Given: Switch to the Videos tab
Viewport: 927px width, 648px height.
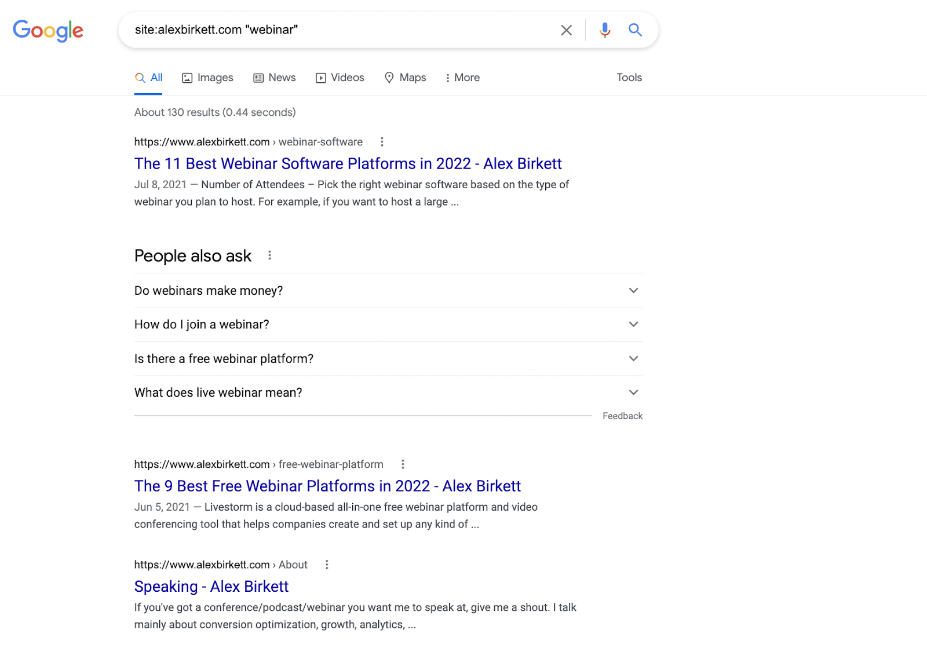Looking at the screenshot, I should coord(340,78).
